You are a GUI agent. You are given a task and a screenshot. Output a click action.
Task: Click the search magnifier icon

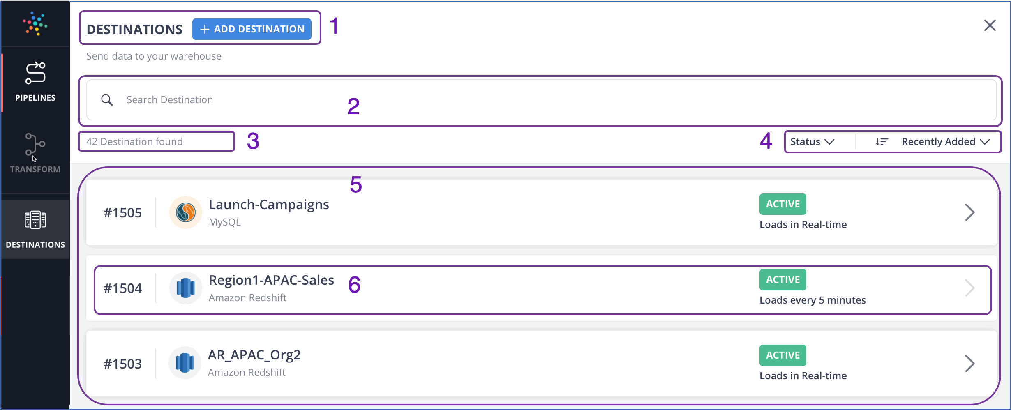106,100
